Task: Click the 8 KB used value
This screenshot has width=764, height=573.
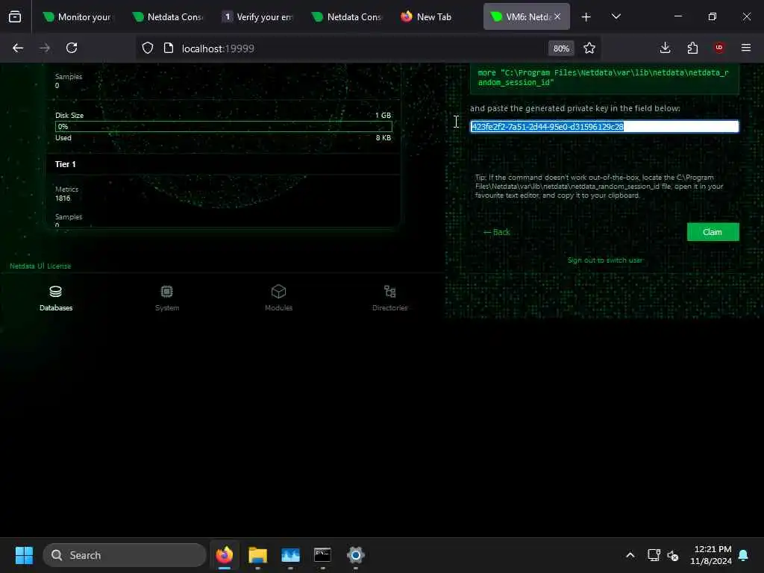Action: (x=383, y=138)
